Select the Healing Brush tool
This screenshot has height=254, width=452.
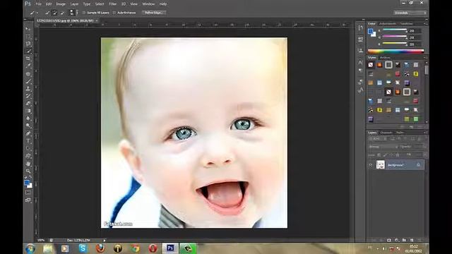click(28, 74)
